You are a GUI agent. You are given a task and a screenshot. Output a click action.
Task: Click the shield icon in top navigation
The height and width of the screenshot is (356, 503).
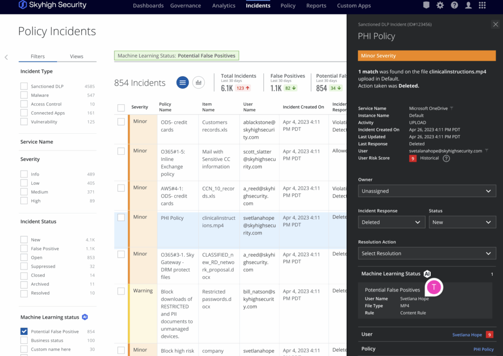(426, 5)
